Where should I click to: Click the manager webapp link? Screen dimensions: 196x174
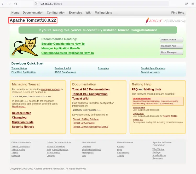(x=51, y=89)
